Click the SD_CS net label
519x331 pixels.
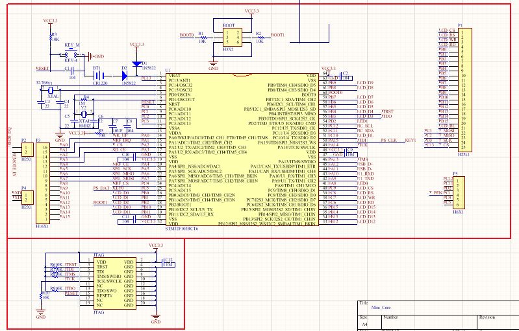(119, 150)
